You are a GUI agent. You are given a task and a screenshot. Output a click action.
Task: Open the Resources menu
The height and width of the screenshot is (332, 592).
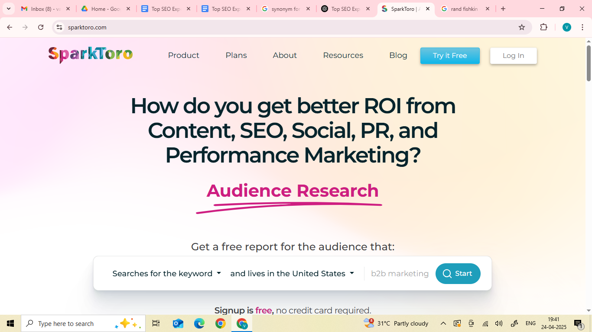click(343, 55)
